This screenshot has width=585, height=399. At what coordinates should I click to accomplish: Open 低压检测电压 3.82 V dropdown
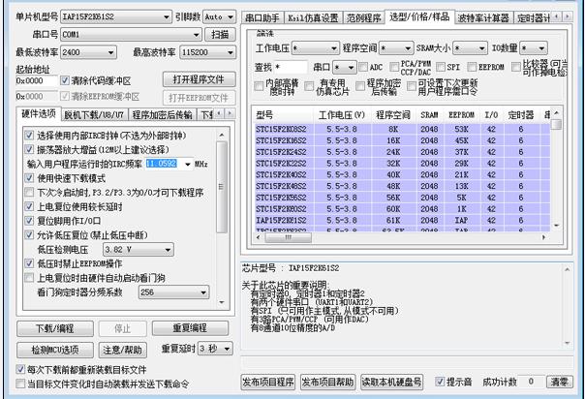click(139, 250)
